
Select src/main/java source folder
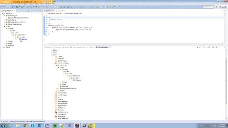12,16
